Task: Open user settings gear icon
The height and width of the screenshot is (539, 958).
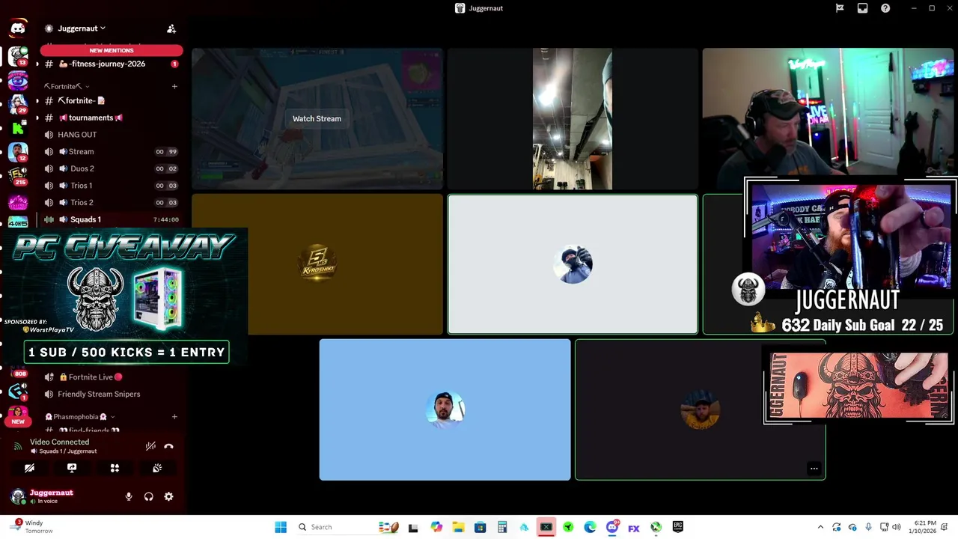Action: point(168,496)
